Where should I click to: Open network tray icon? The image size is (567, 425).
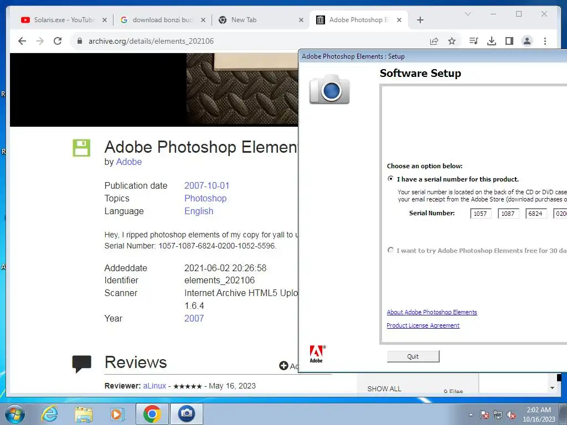(498, 414)
